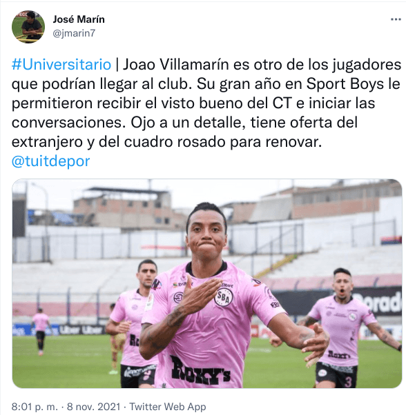Open the three-dot more options menu
406x415 pixels.
396,19
